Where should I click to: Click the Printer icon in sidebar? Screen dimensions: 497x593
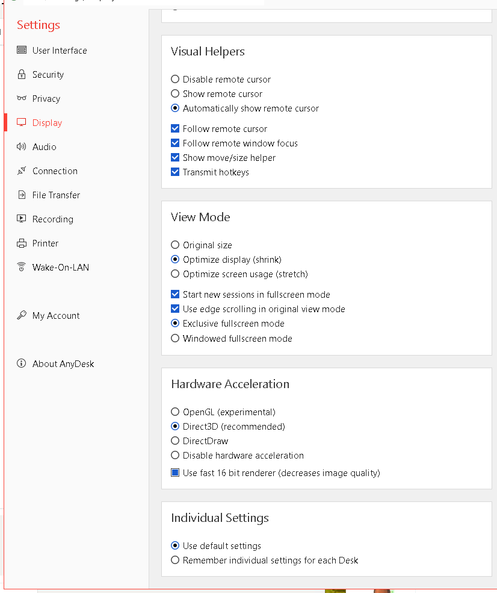22,243
